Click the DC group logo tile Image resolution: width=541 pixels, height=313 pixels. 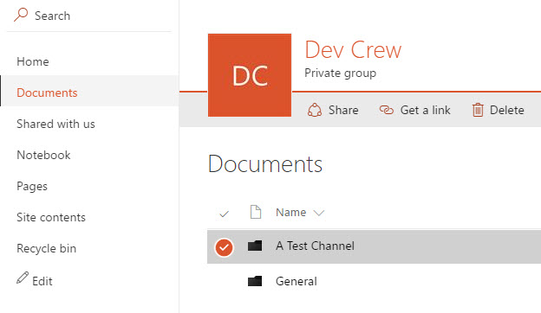click(250, 75)
